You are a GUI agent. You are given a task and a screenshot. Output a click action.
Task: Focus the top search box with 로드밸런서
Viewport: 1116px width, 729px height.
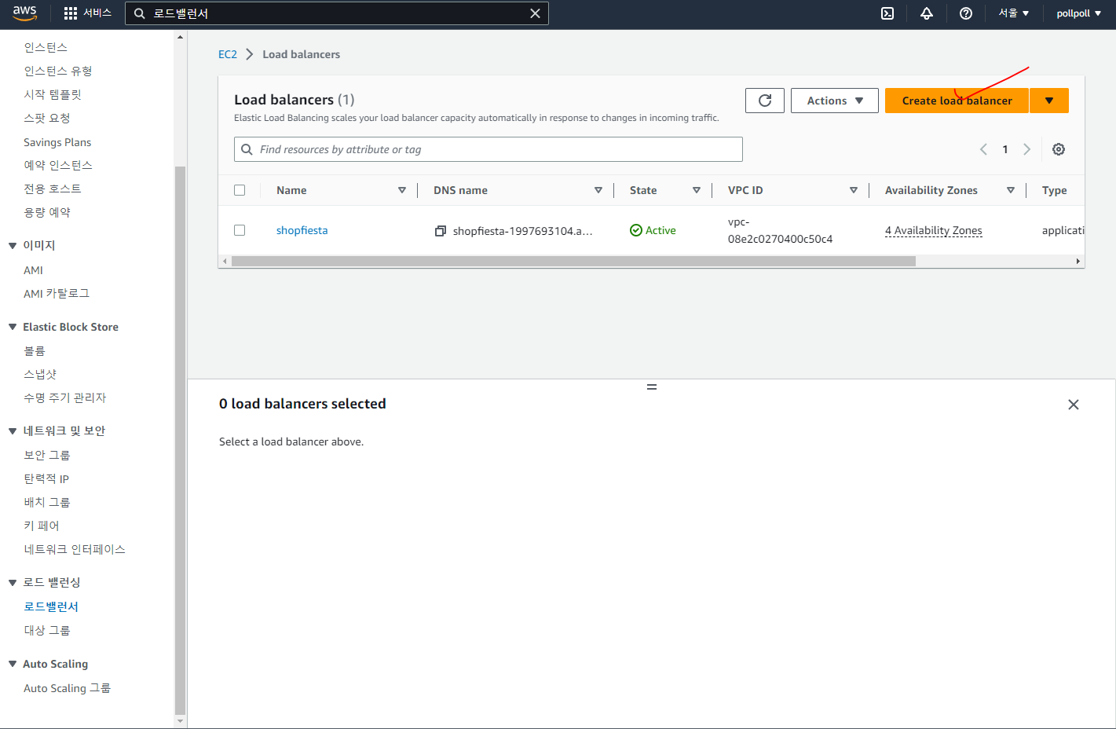[x=337, y=13]
